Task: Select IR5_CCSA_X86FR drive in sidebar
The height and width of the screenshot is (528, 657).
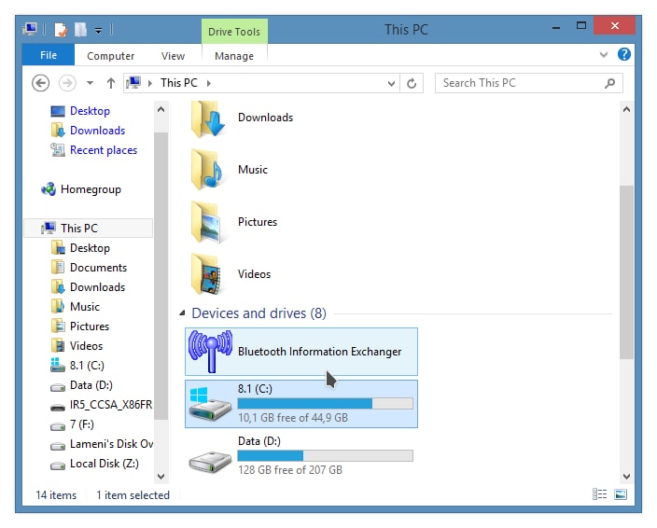Action: click(111, 405)
